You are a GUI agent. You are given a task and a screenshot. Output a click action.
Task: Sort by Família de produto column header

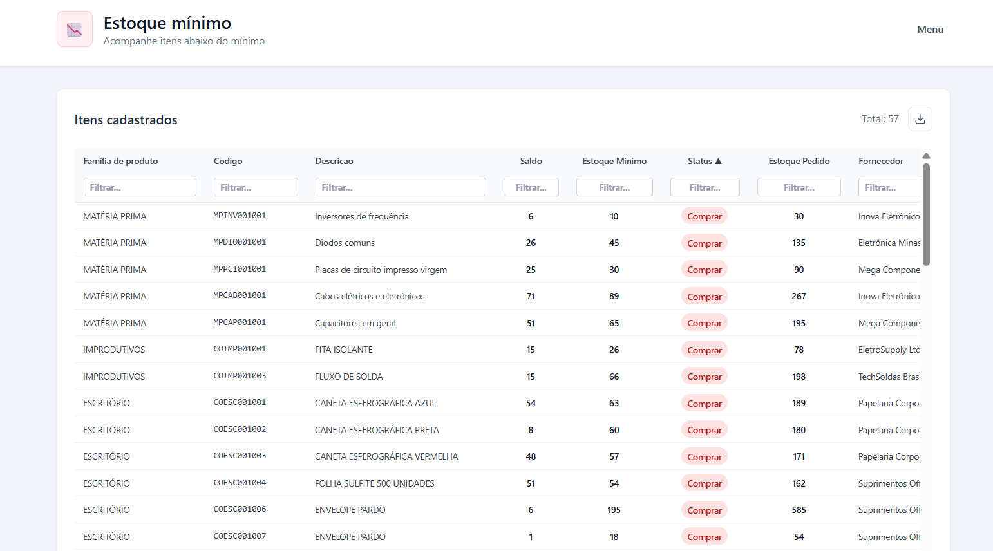pos(120,161)
